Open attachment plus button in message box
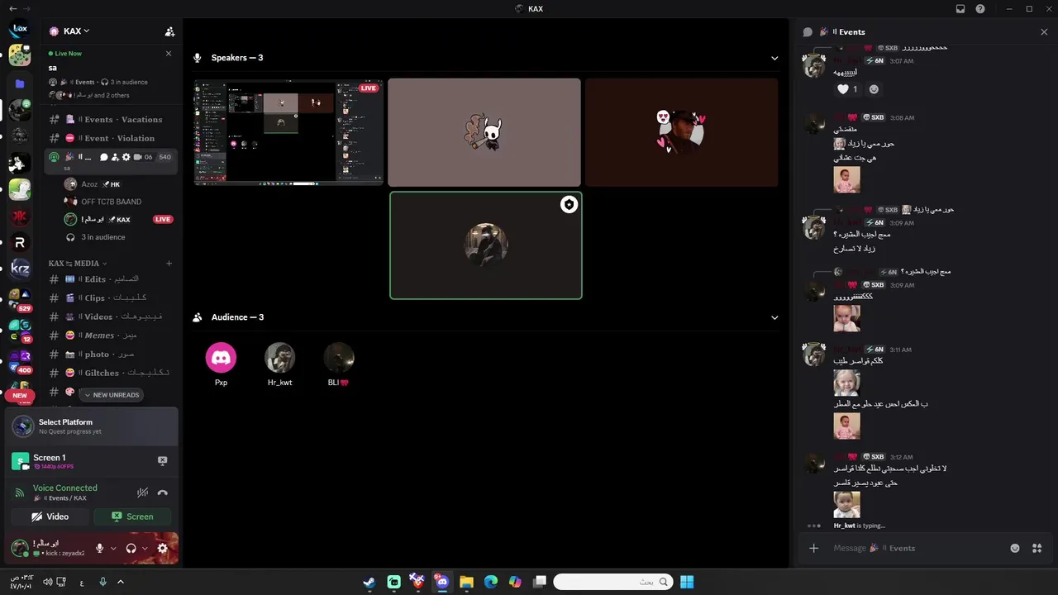The image size is (1058, 595). click(x=813, y=548)
